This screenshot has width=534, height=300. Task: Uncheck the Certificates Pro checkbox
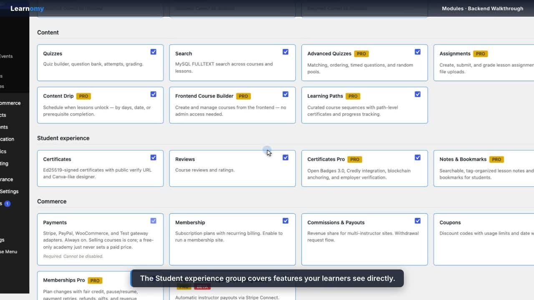point(418,158)
